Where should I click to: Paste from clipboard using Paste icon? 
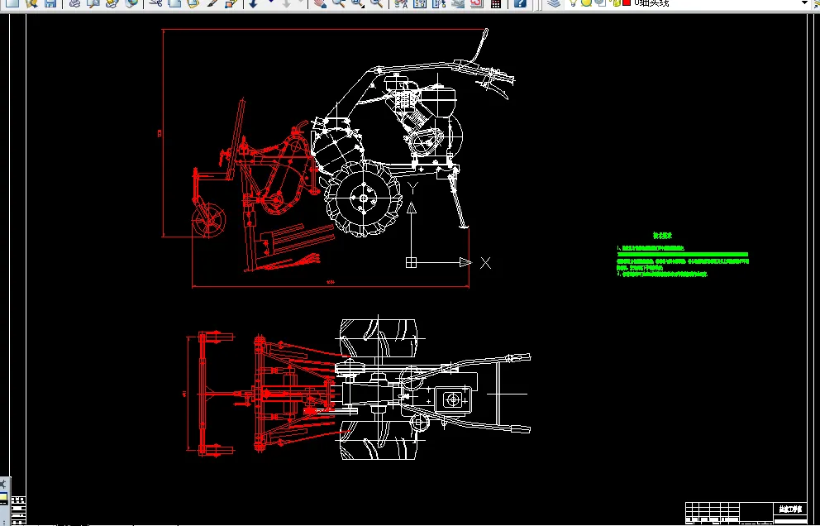coord(193,3)
